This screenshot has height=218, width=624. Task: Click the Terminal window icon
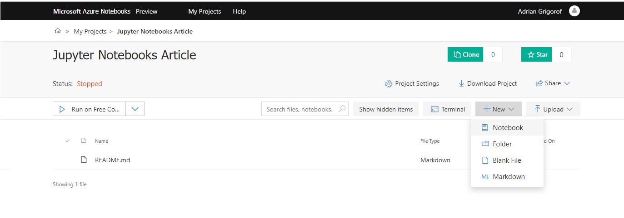(x=434, y=109)
